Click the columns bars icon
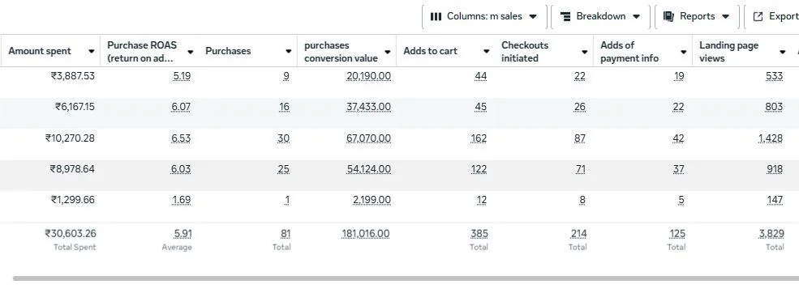Image resolution: width=799 pixels, height=293 pixels. click(x=436, y=17)
